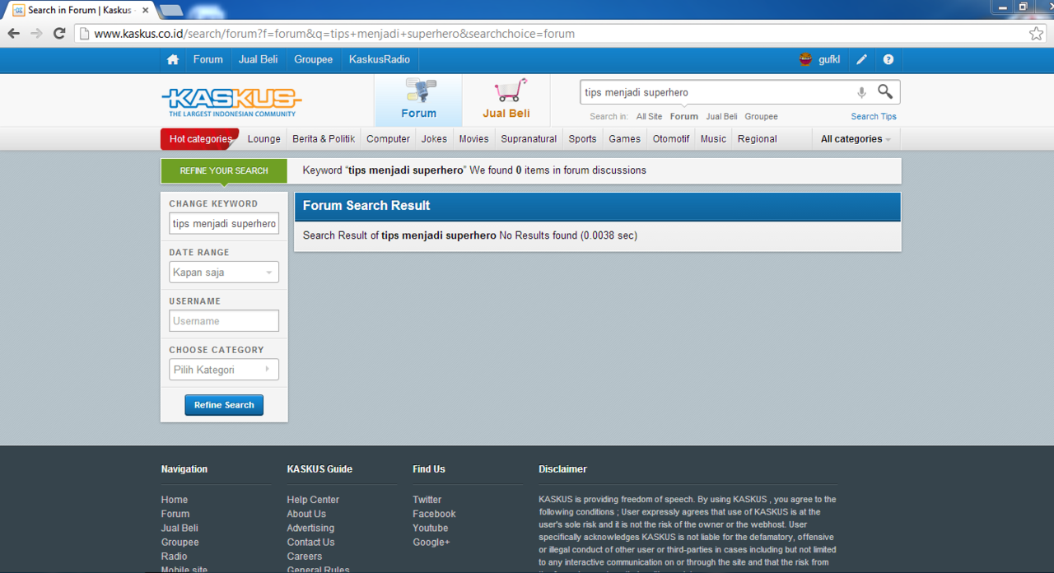Image resolution: width=1054 pixels, height=573 pixels.
Task: Expand the Pilih Kategori dropdown
Action: (x=224, y=370)
